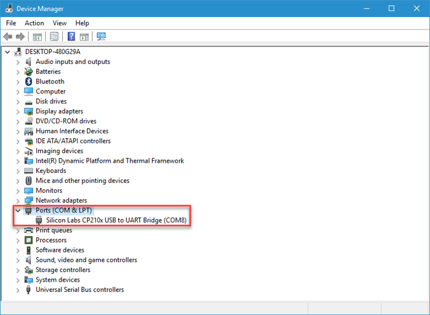This screenshot has height=315, width=430.
Task: Click the Ports (COM & LPT) plug icon
Action: coord(29,211)
